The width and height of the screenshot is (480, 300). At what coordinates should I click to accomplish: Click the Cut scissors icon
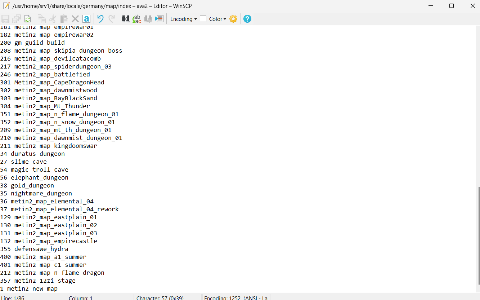(x=53, y=19)
